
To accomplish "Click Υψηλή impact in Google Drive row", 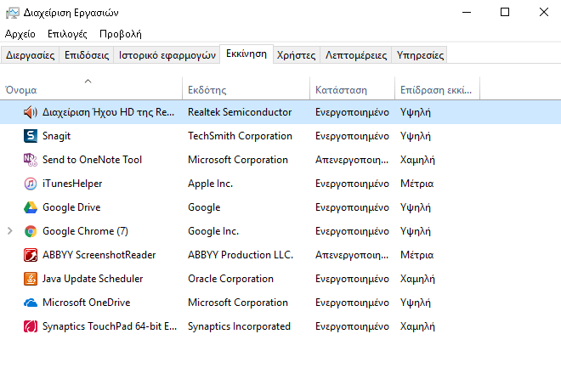I will [x=416, y=207].
